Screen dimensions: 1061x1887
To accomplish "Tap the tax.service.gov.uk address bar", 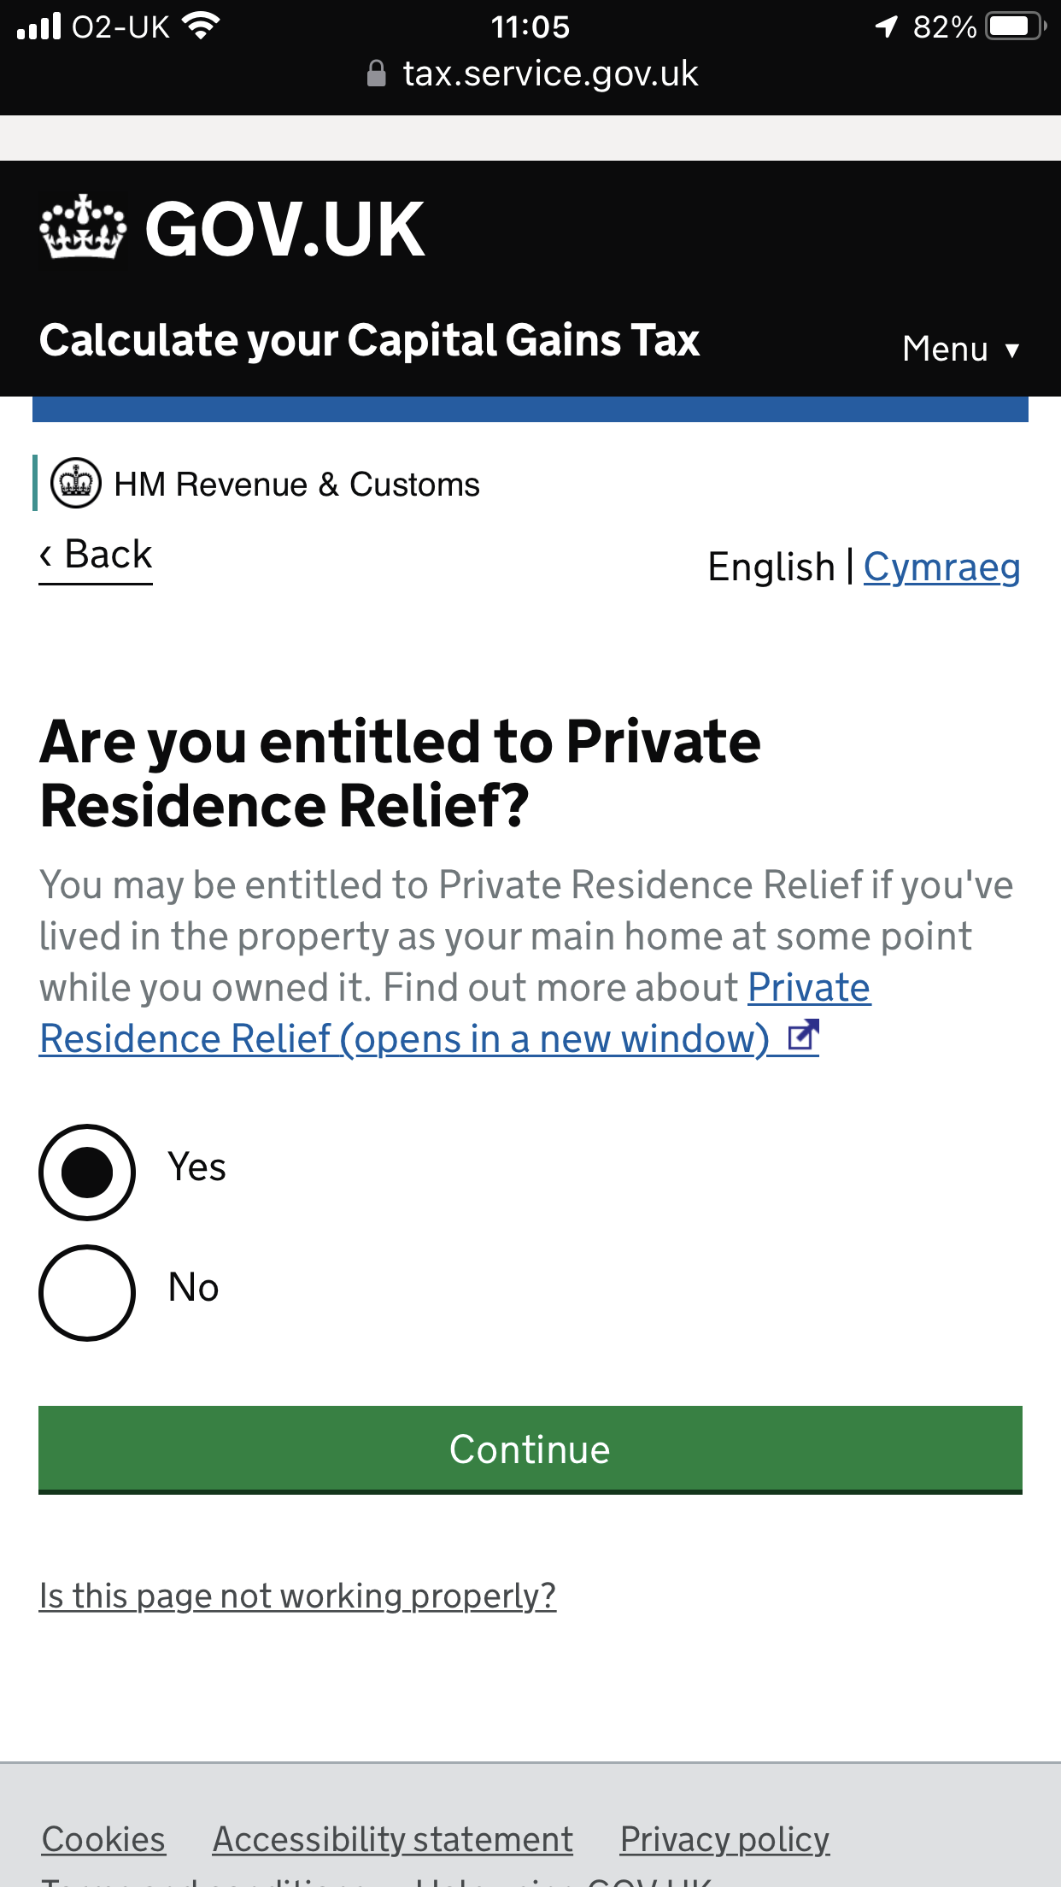I will click(x=550, y=74).
